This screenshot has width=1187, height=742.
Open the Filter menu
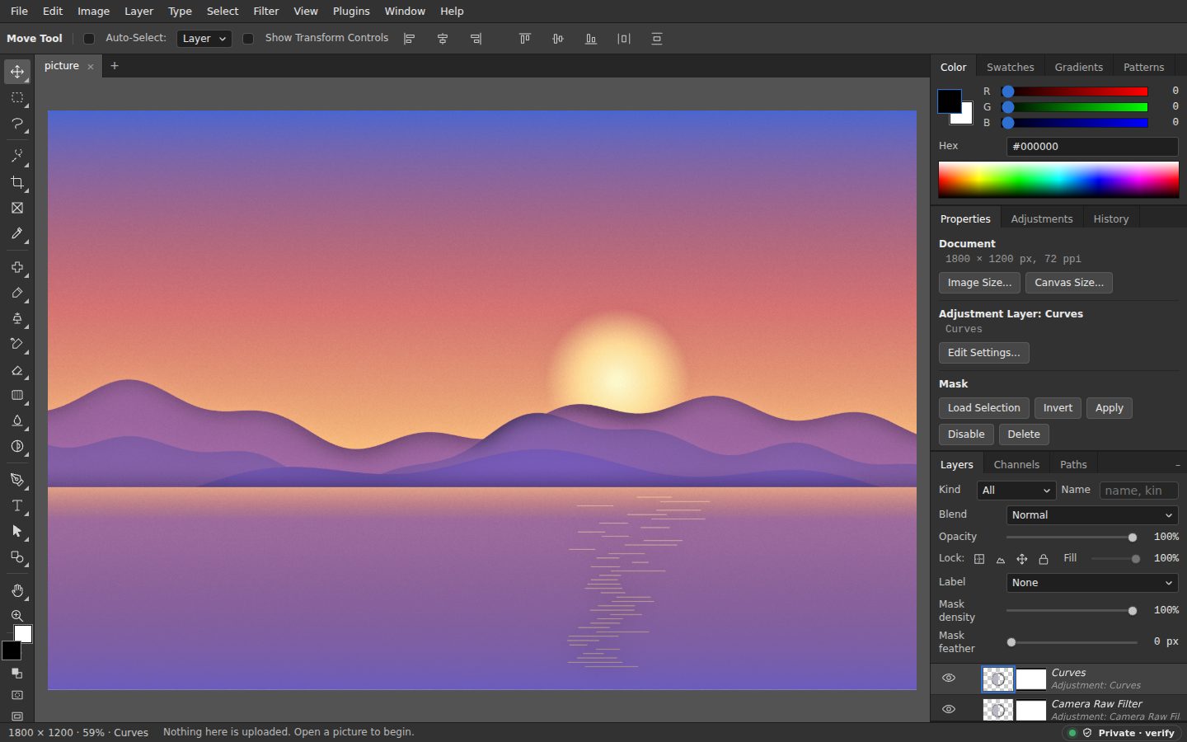click(x=266, y=11)
